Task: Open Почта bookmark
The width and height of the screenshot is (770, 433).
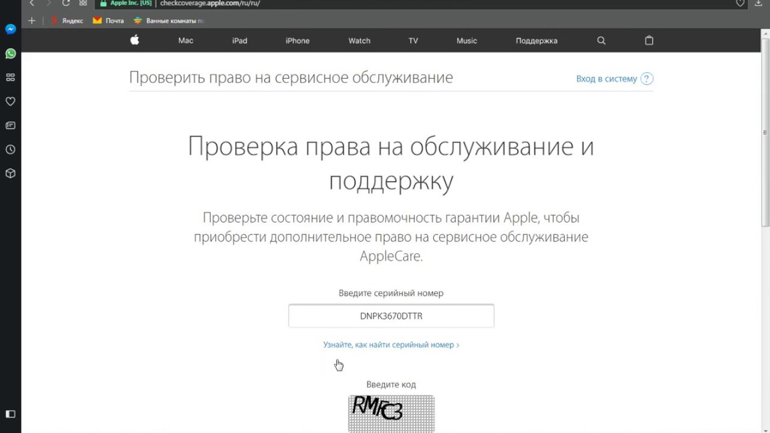Action: (x=108, y=20)
